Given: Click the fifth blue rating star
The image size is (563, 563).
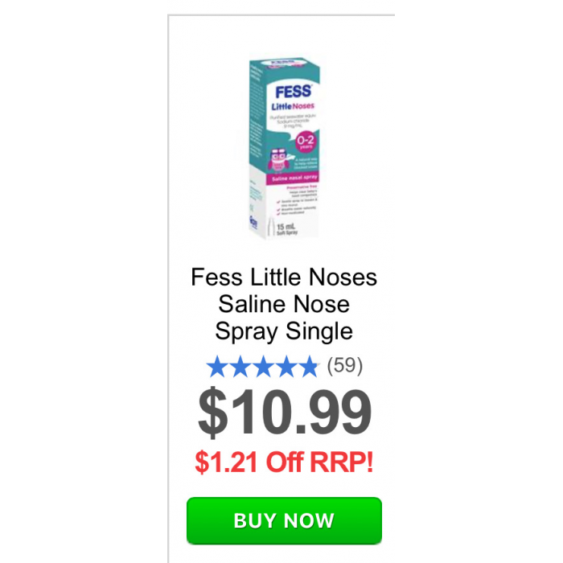Looking at the screenshot, I should [x=309, y=367].
